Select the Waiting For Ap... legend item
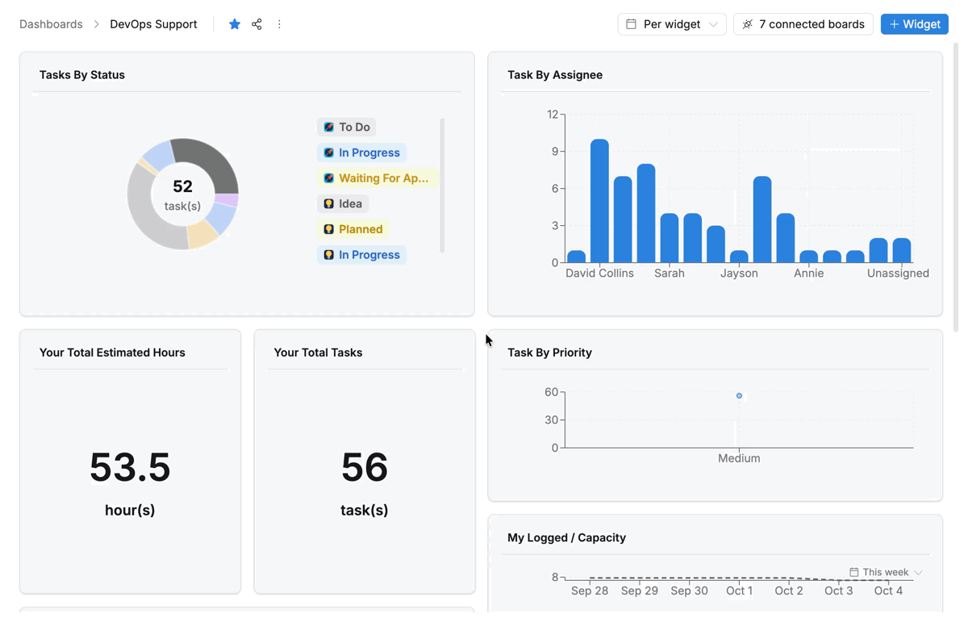968x622 pixels. click(377, 178)
